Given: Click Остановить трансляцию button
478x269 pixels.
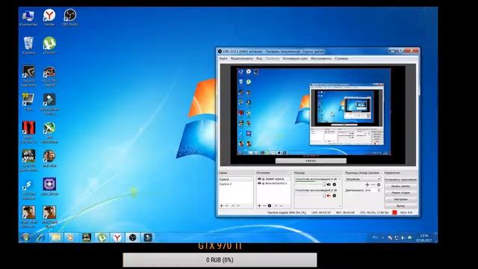Looking at the screenshot, I should coord(400,179).
